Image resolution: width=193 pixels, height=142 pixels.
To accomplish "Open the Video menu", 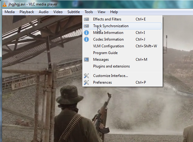I will [x=58, y=12].
